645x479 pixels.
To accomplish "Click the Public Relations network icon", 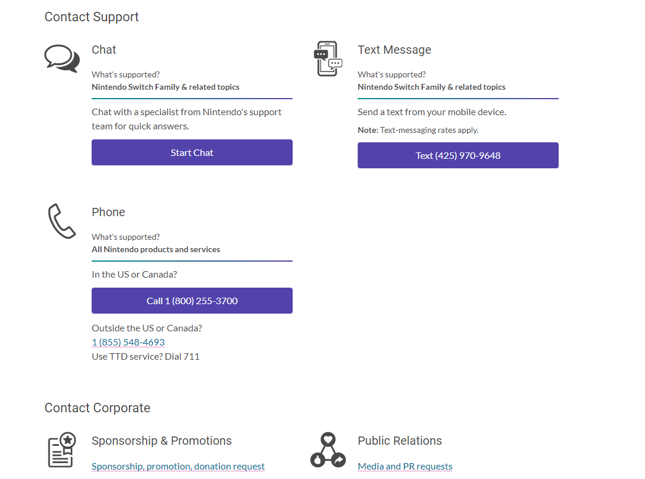I will tap(328, 450).
